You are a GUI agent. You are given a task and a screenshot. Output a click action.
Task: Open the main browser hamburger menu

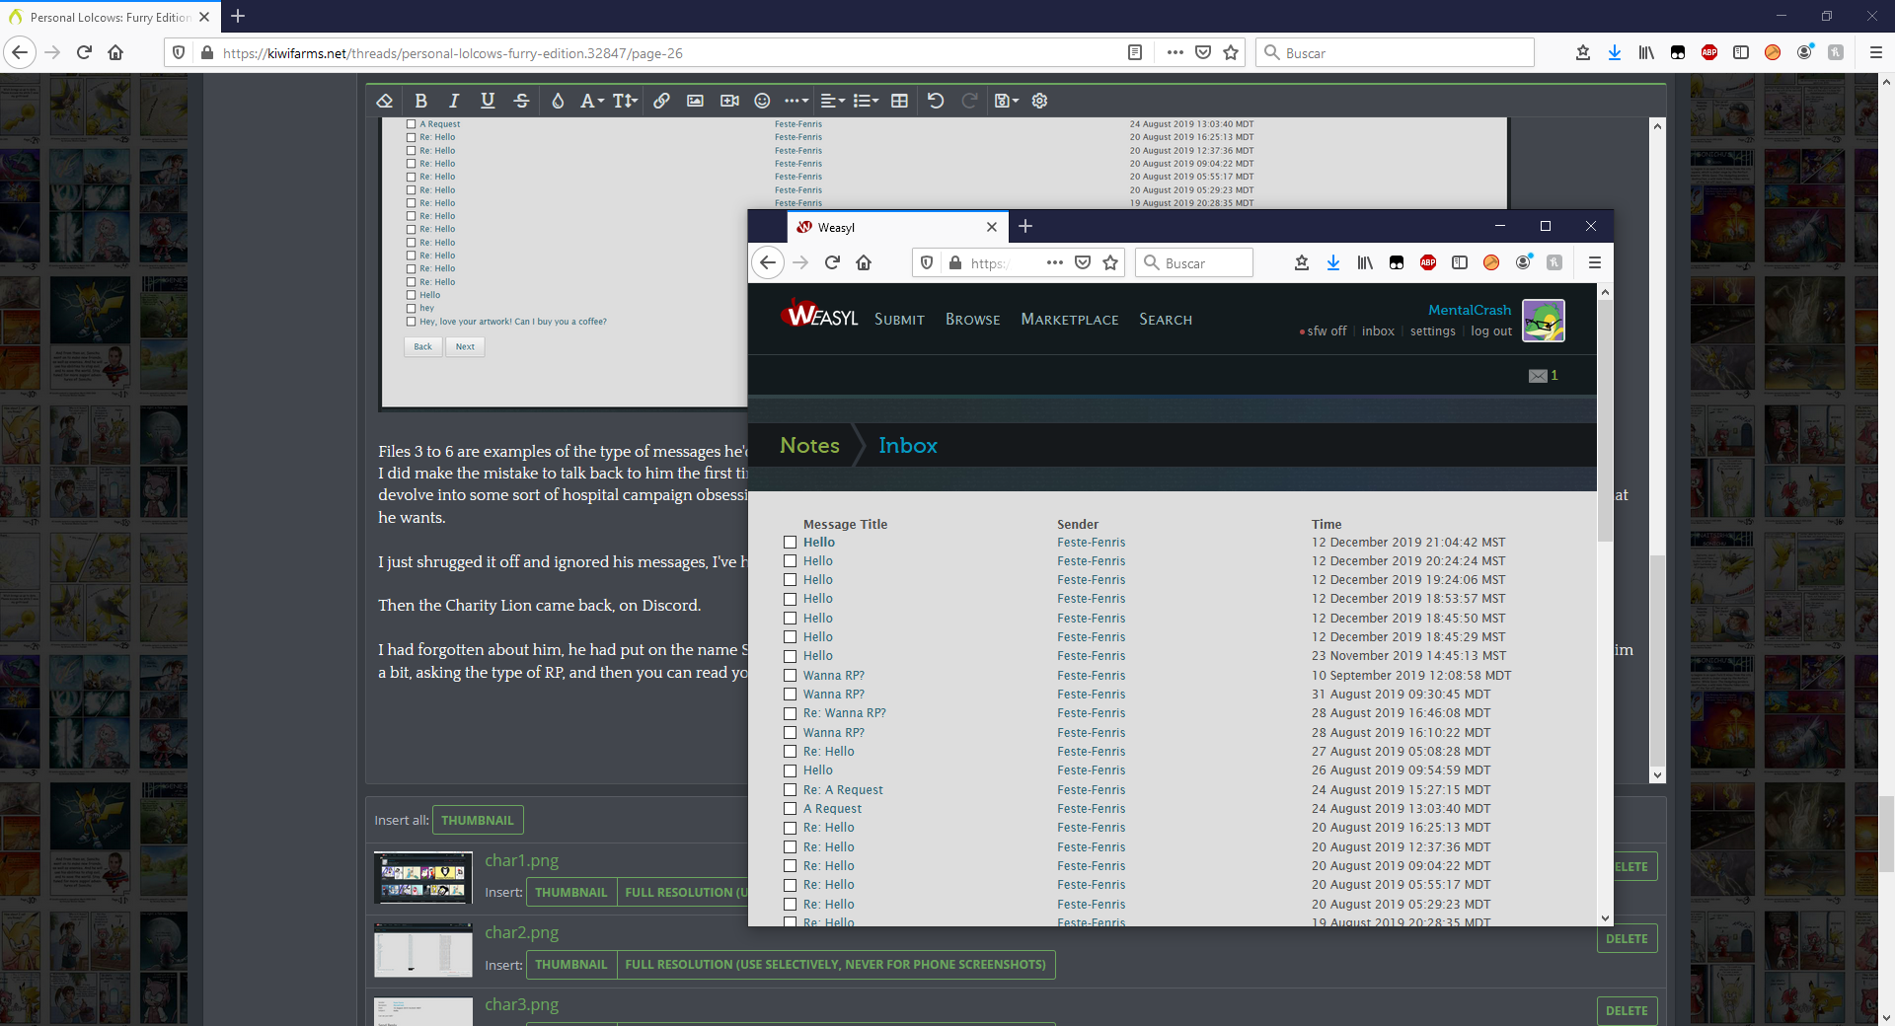point(1876,53)
